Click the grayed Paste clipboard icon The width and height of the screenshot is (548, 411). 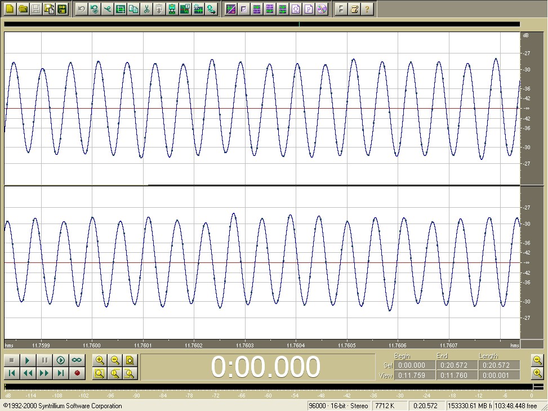(x=159, y=9)
